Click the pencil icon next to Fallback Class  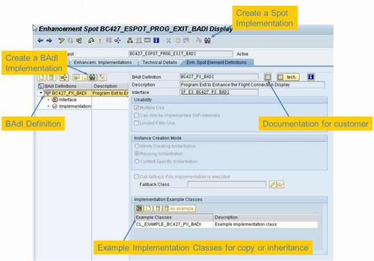pos(273,185)
